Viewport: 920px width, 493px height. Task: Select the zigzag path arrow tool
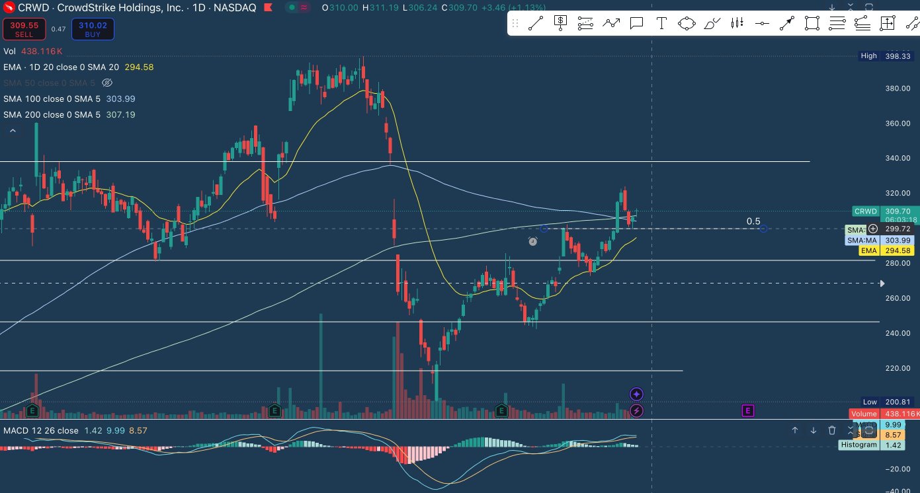[611, 24]
